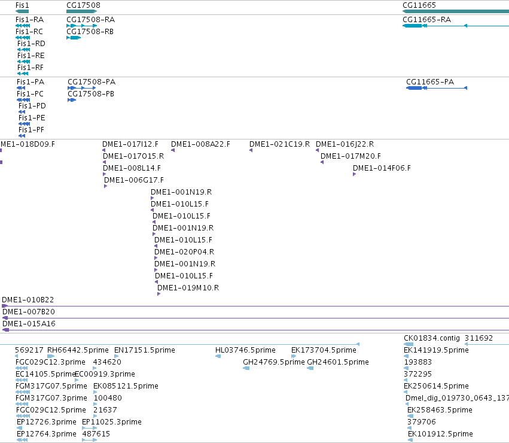Click BAC end DME1-006G17.F
509x443 pixels.
point(105,187)
